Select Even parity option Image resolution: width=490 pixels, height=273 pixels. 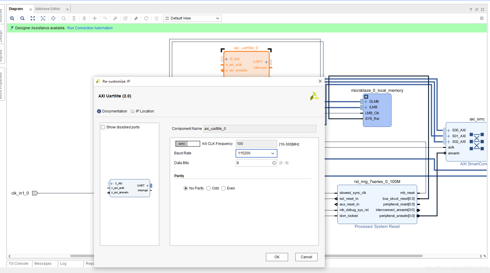click(223, 188)
